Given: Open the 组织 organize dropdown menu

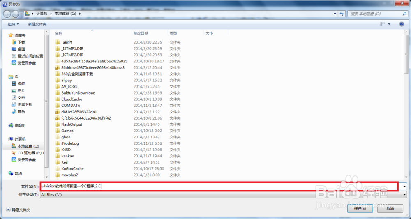Looking at the screenshot, I should click(x=14, y=24).
